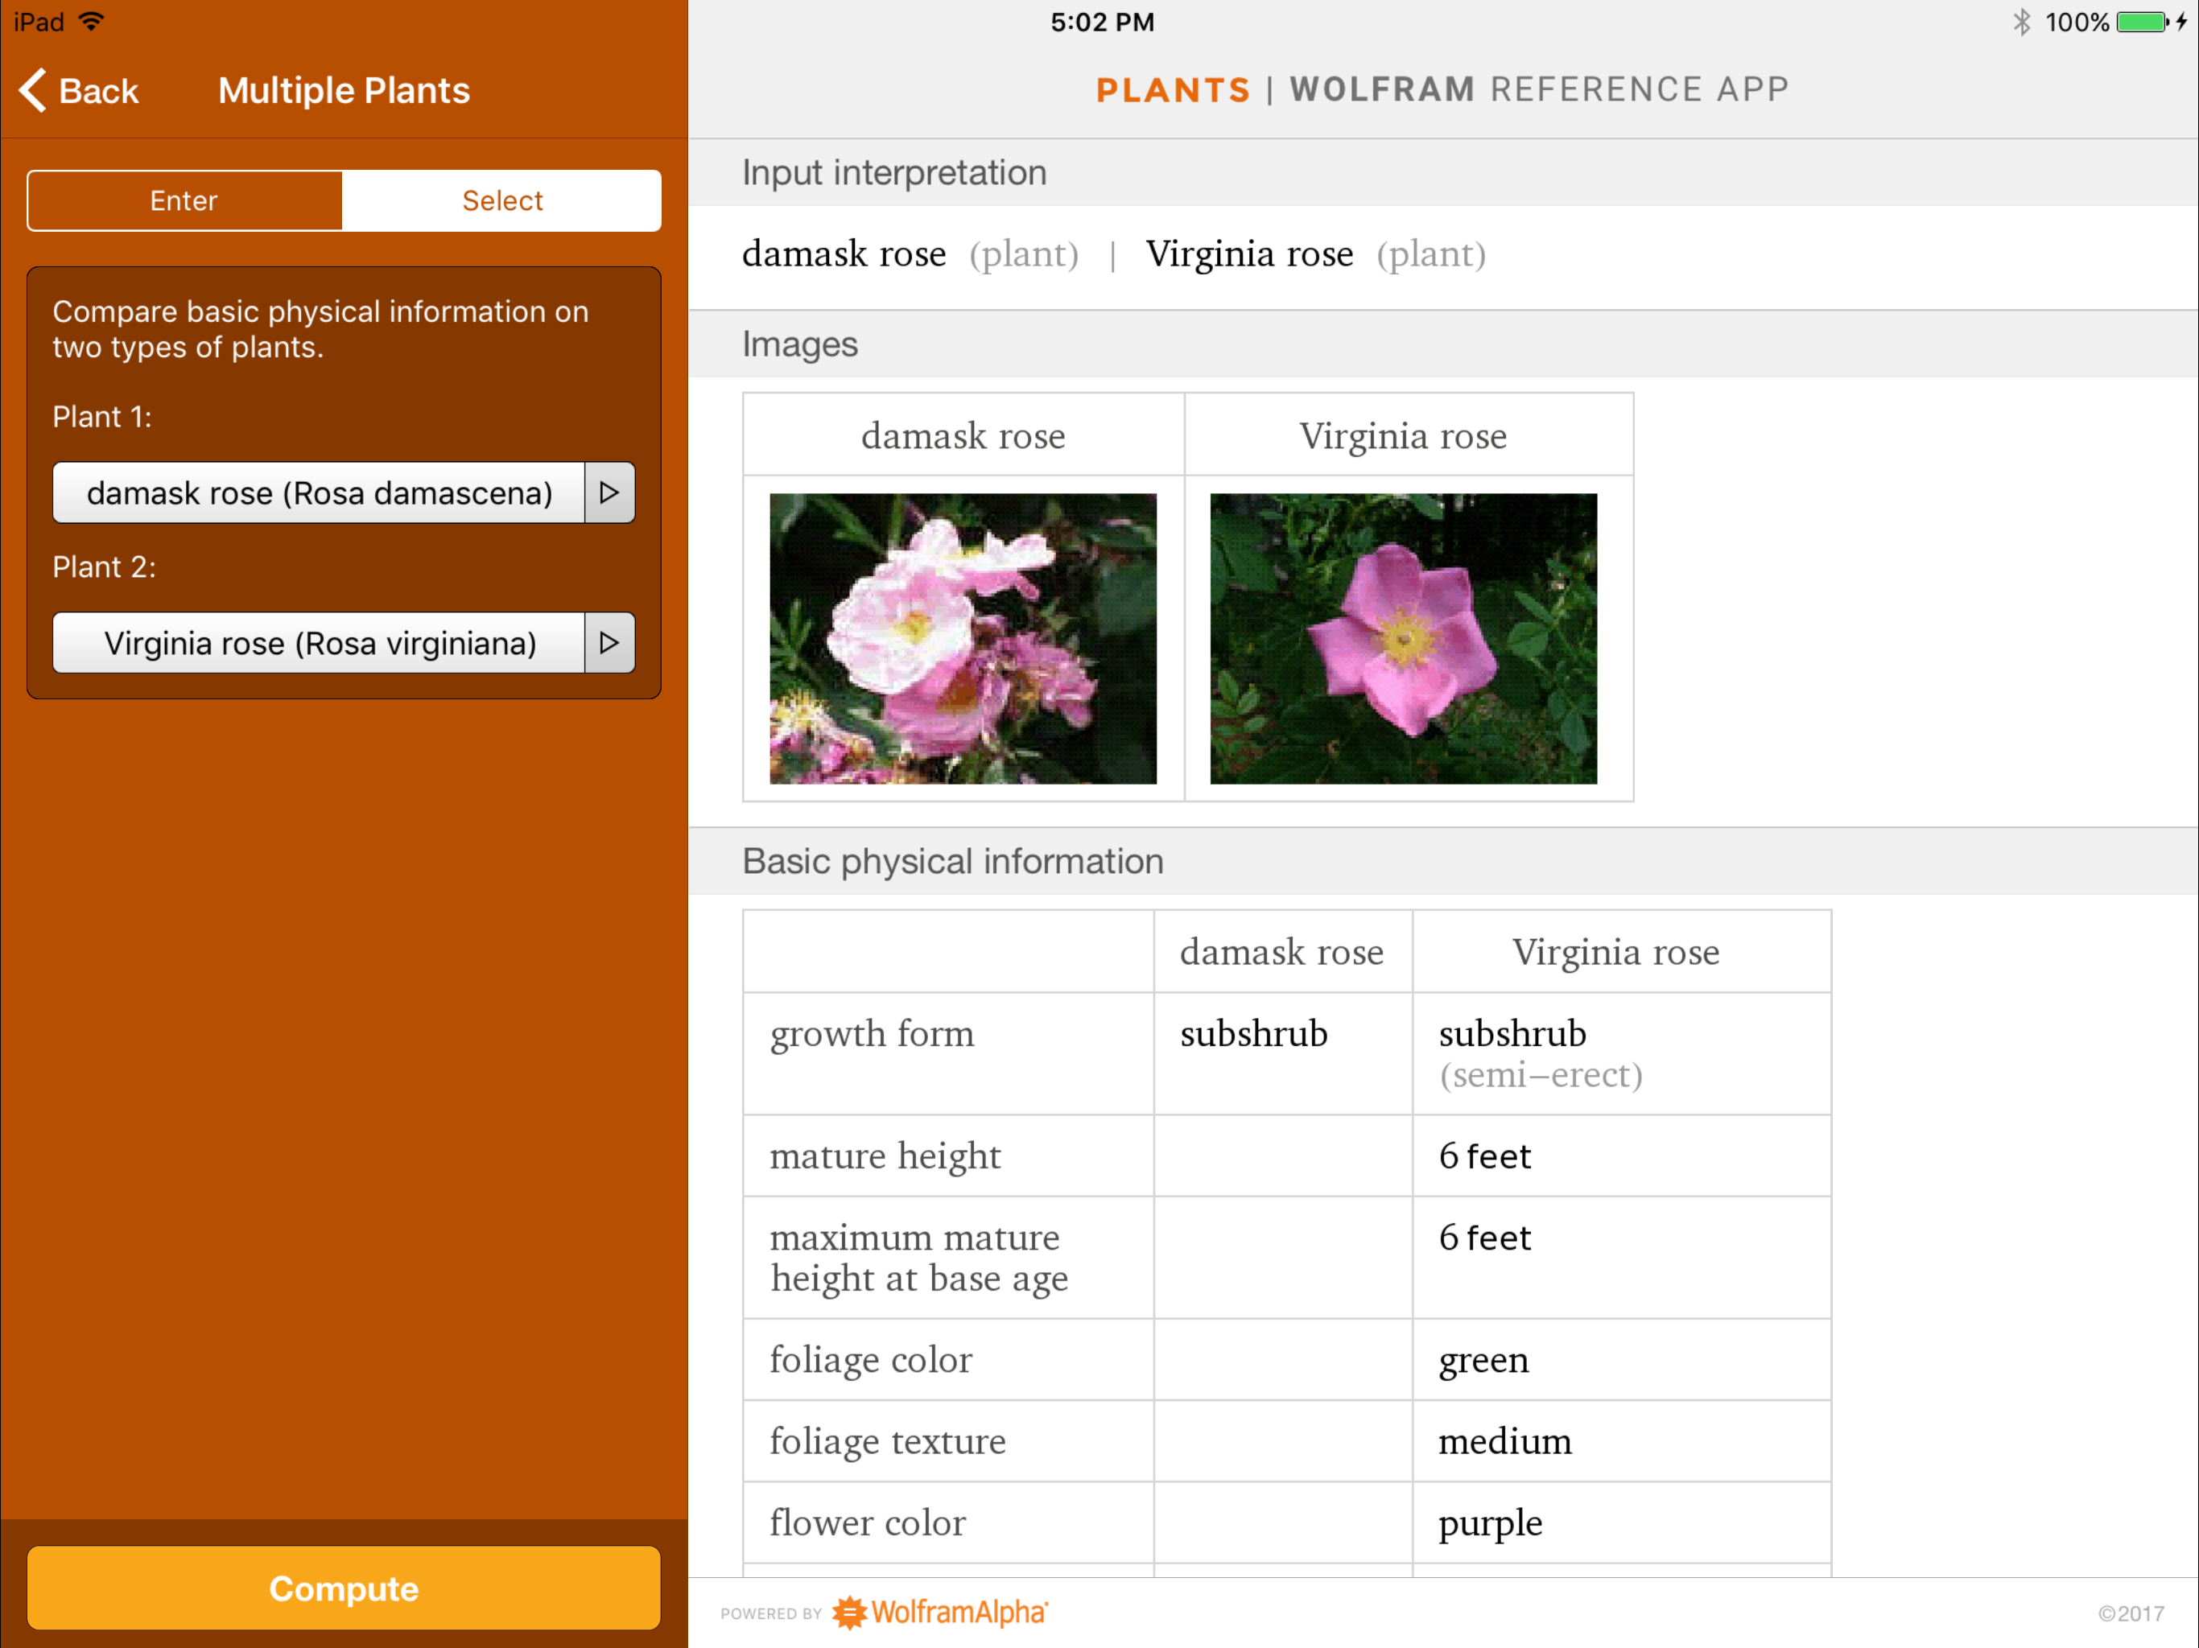Expand the Plant 1 arrow dropdown
Viewport: 2199px width, 1648px height.
click(x=609, y=493)
